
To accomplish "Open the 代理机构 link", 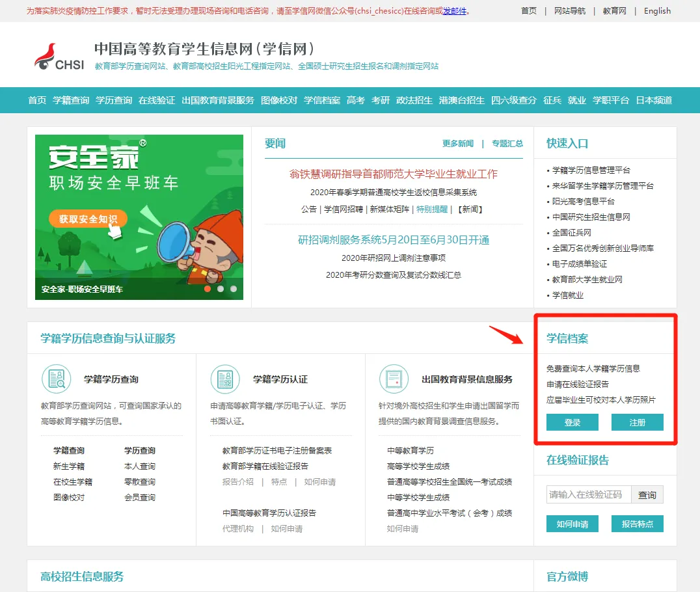I will pyautogui.click(x=238, y=529).
